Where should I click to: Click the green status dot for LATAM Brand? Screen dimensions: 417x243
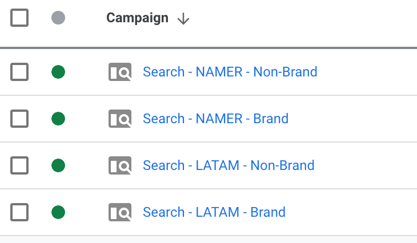pyautogui.click(x=58, y=213)
